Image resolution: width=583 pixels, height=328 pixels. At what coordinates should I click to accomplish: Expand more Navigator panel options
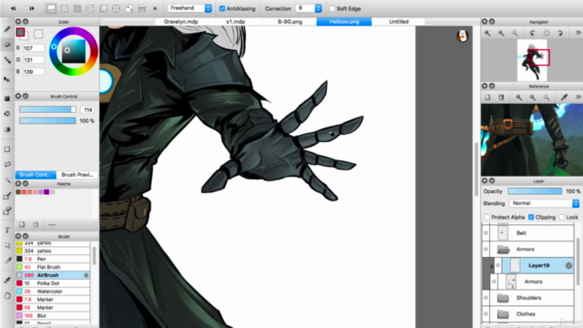(578, 33)
